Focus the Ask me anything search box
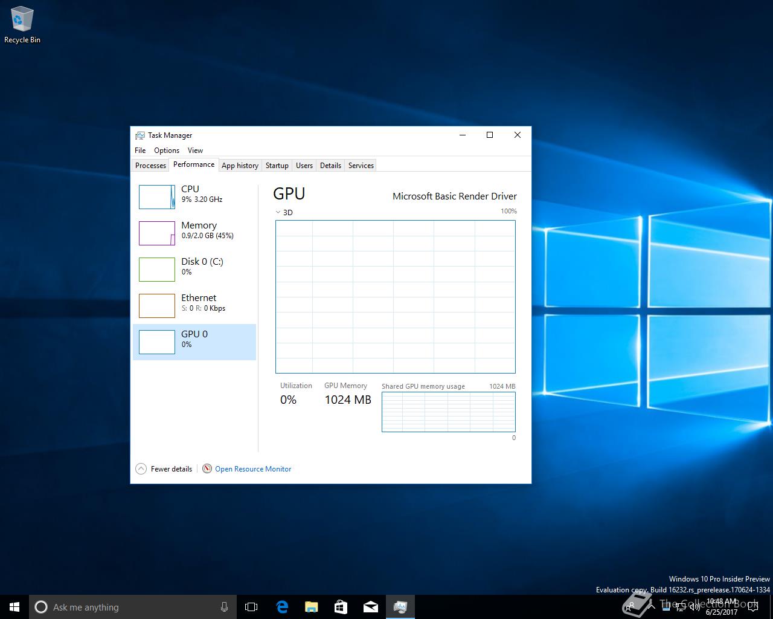773x619 pixels. (133, 607)
